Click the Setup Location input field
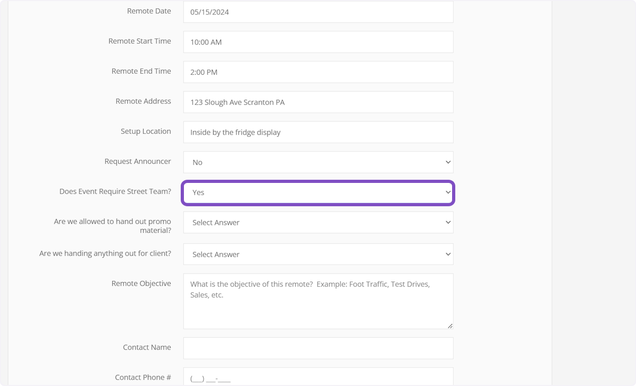The image size is (636, 386). pyautogui.click(x=318, y=133)
